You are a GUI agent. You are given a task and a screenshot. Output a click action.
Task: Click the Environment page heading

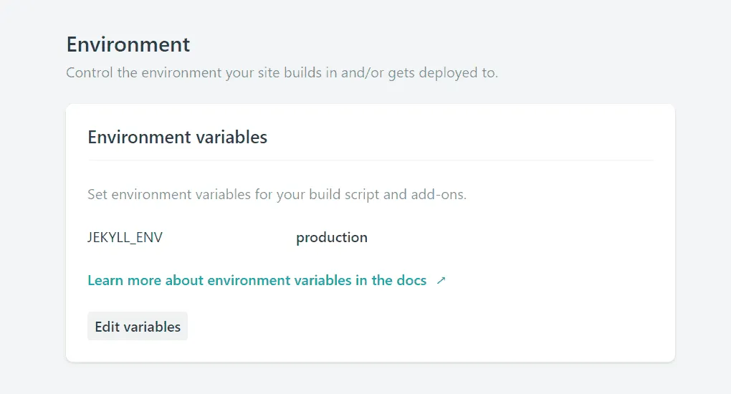click(128, 44)
